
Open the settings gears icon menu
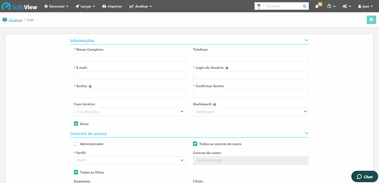click(347, 6)
